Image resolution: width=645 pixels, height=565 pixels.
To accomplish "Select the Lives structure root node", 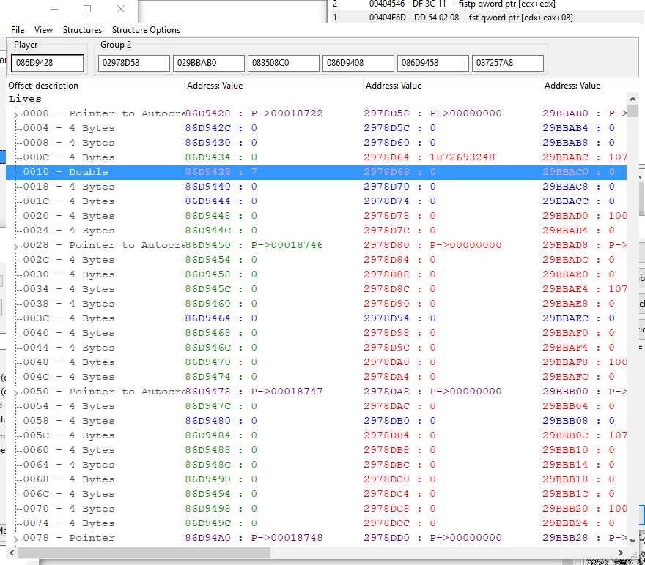I will [x=25, y=99].
